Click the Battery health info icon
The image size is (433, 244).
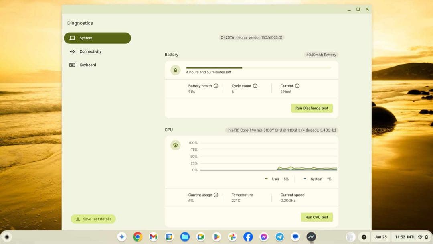216,86
